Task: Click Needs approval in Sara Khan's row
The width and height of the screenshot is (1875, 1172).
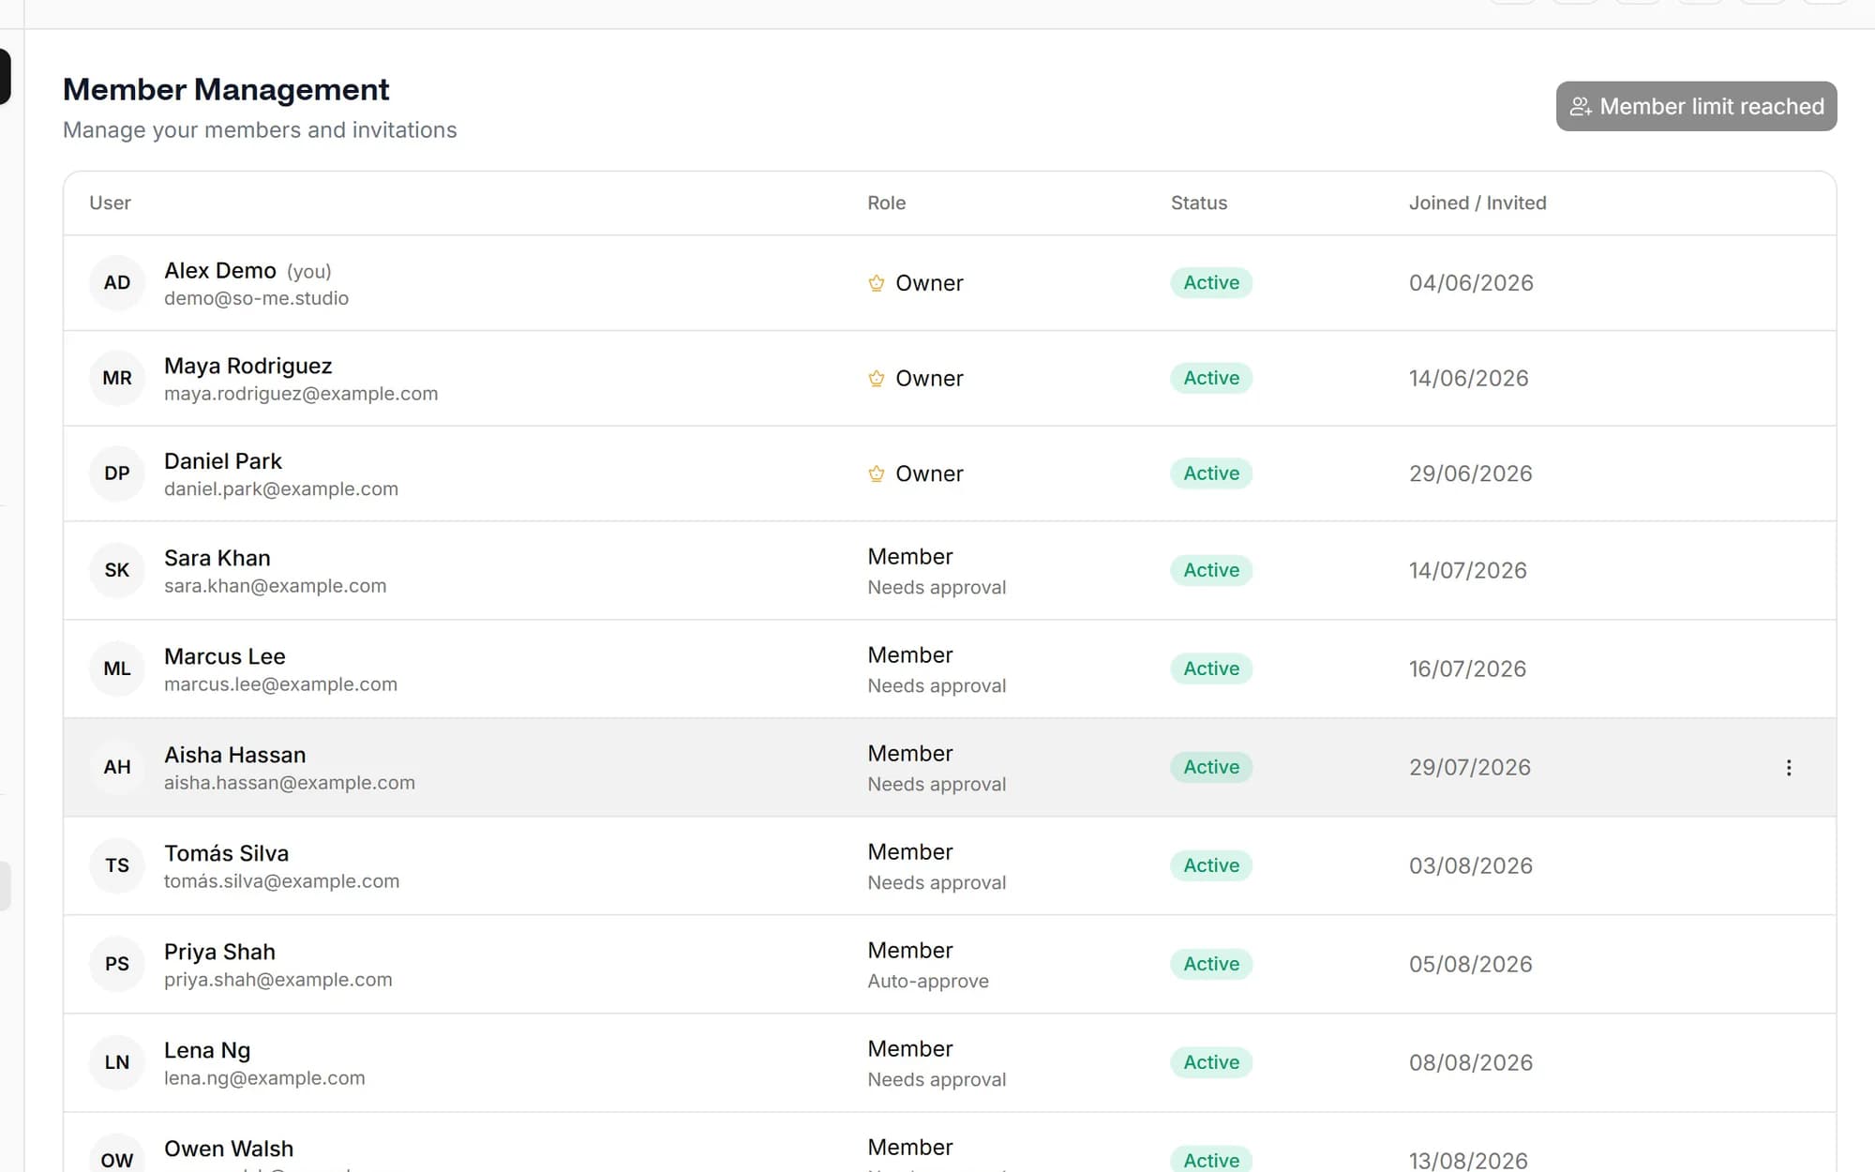Action: pos(937,587)
